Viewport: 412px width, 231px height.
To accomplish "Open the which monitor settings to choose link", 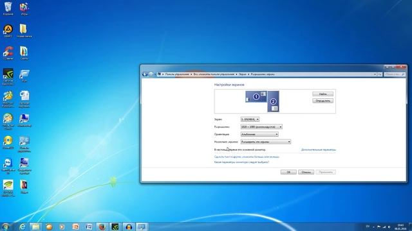I will point(241,162).
